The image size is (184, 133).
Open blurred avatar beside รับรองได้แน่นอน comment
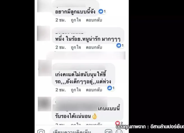[45, 104]
